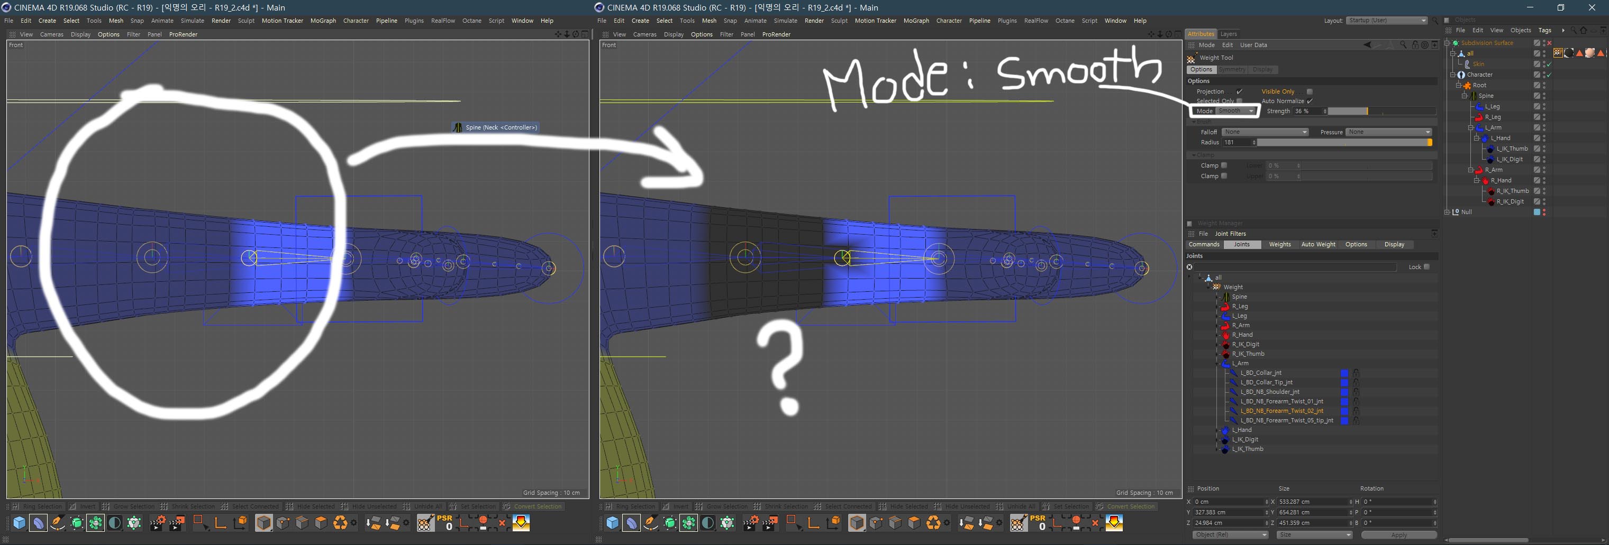Click Grow Selection in left window
Viewport: 1609px width, 545px height.
click(128, 506)
